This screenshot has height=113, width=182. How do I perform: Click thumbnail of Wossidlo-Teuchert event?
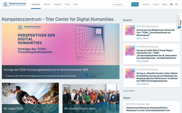pos(130,73)
